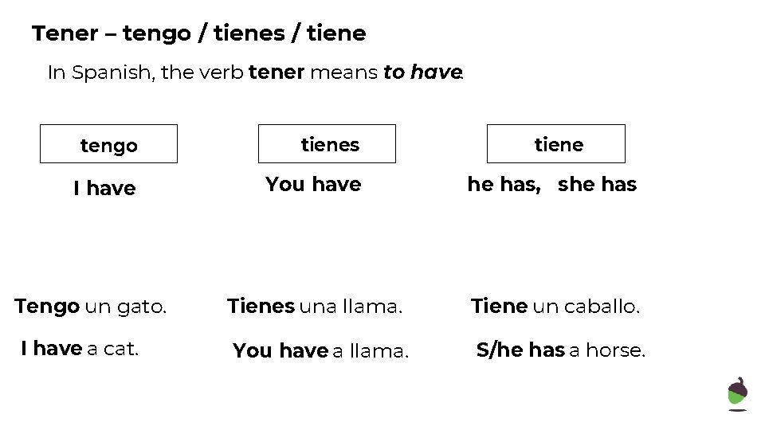Click the slide title 'Tener – tengo / tienes / tiene'

pos(199,33)
